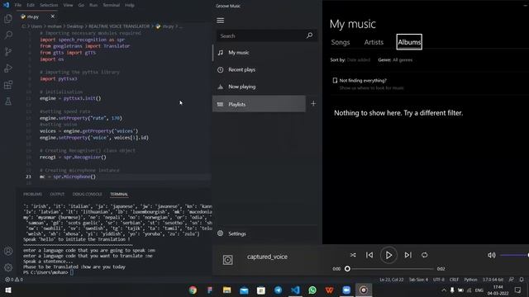Change CRLF end of line sequence
Image resolution: width=529 pixels, height=297 pixels.
click(x=454, y=280)
